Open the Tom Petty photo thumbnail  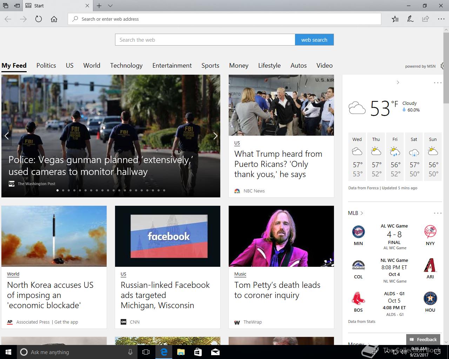pyautogui.click(x=281, y=236)
